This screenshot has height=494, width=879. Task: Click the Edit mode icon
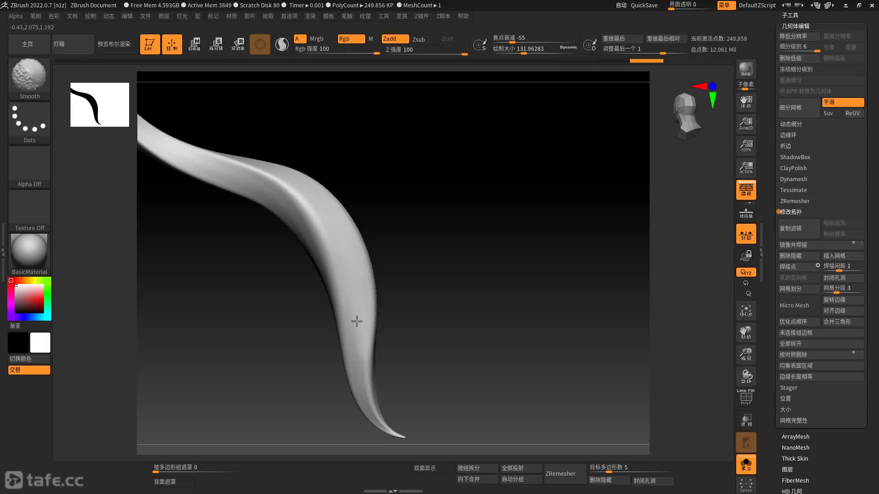click(150, 44)
